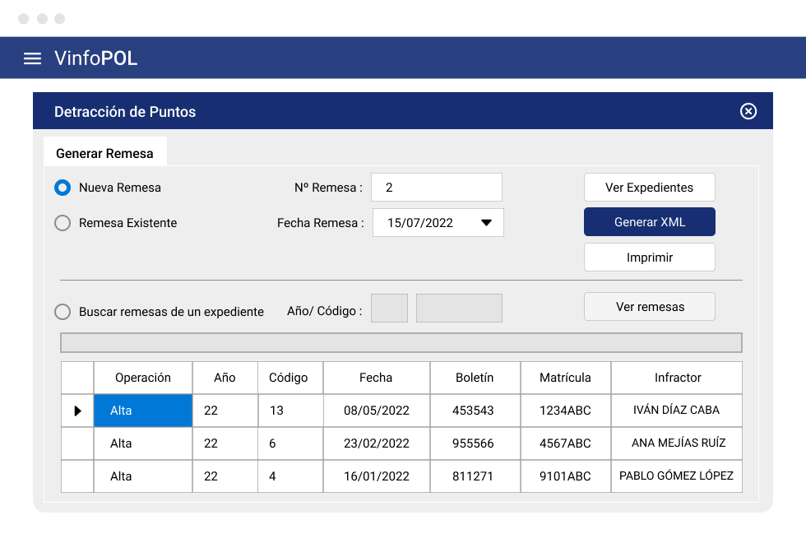Open the Fecha Remesa date dropdown
The height and width of the screenshot is (543, 806).
tap(486, 223)
